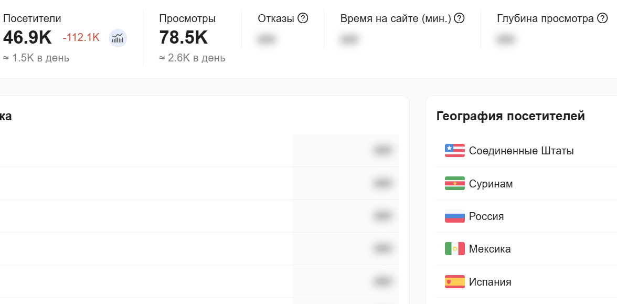Click the 78.5K Просмотры value
The height and width of the screenshot is (304, 617).
point(183,38)
